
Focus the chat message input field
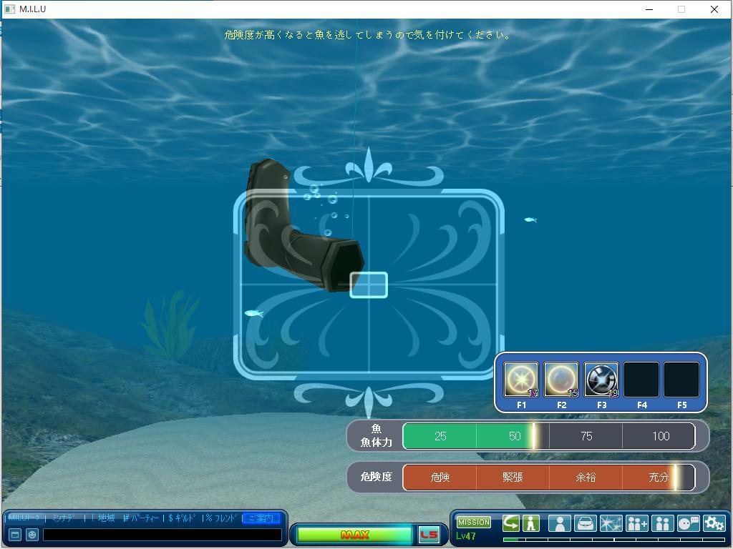coord(162,535)
